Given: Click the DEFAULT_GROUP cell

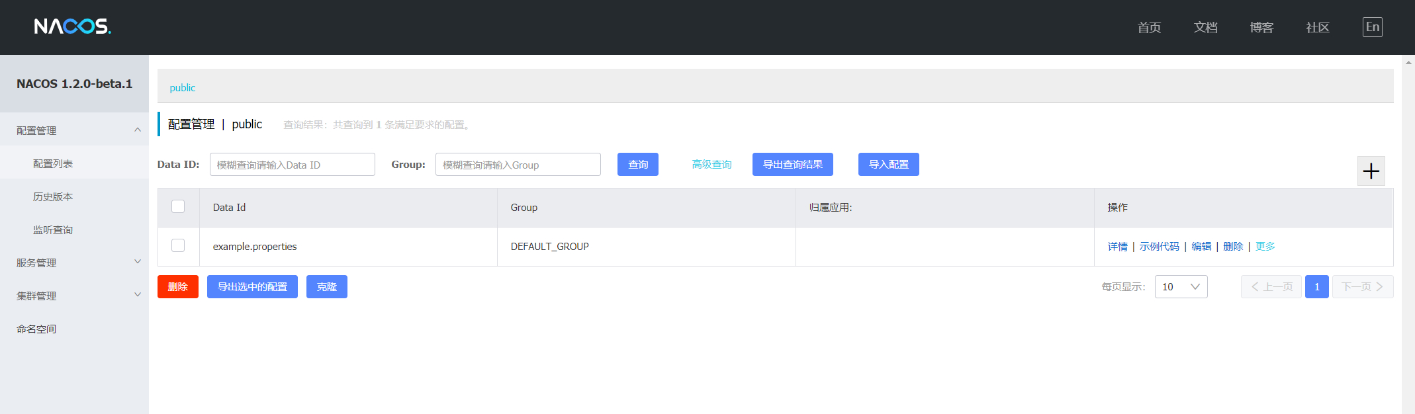Looking at the screenshot, I should coord(646,246).
